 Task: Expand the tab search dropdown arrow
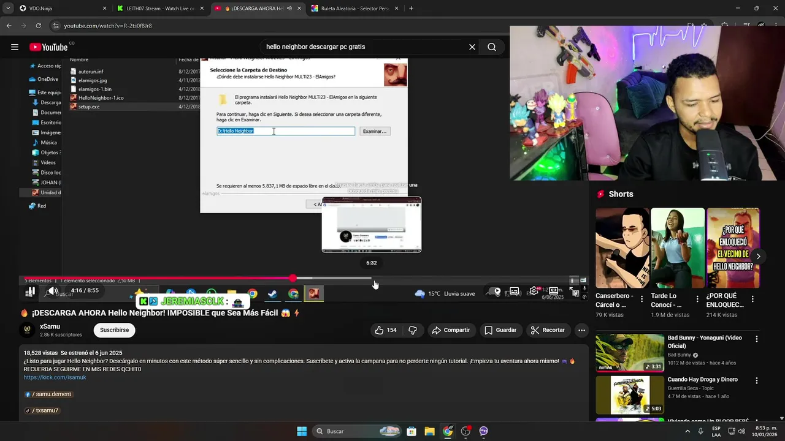click(x=7, y=9)
